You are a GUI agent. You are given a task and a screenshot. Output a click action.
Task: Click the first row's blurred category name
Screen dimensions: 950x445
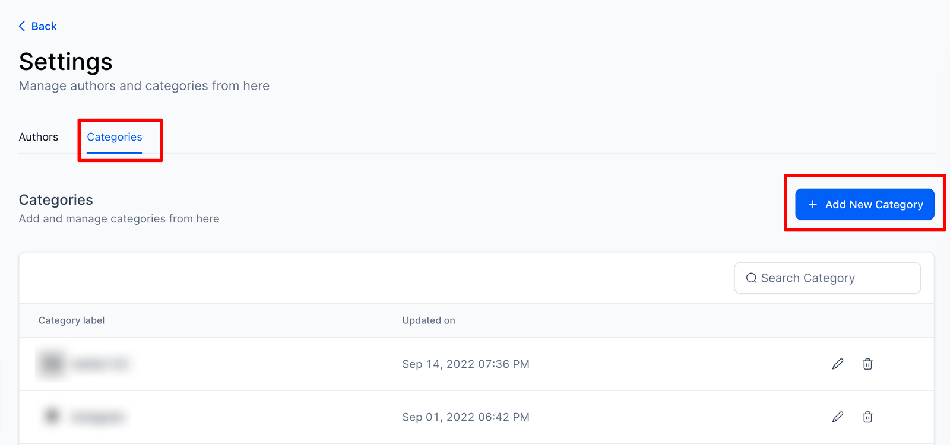pos(100,364)
